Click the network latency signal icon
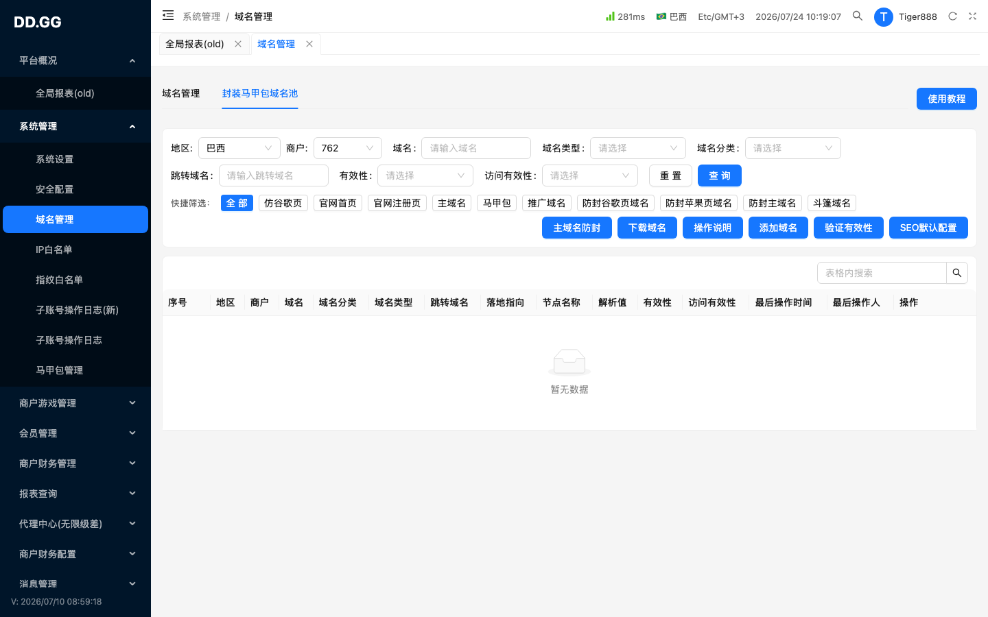Screen dimensions: 988x617 coord(610,16)
